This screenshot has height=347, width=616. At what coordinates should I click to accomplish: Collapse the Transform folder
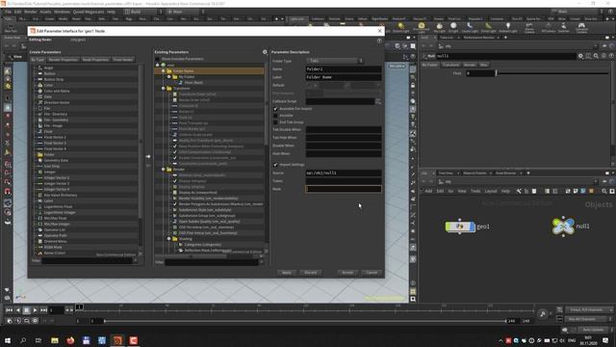(x=164, y=88)
